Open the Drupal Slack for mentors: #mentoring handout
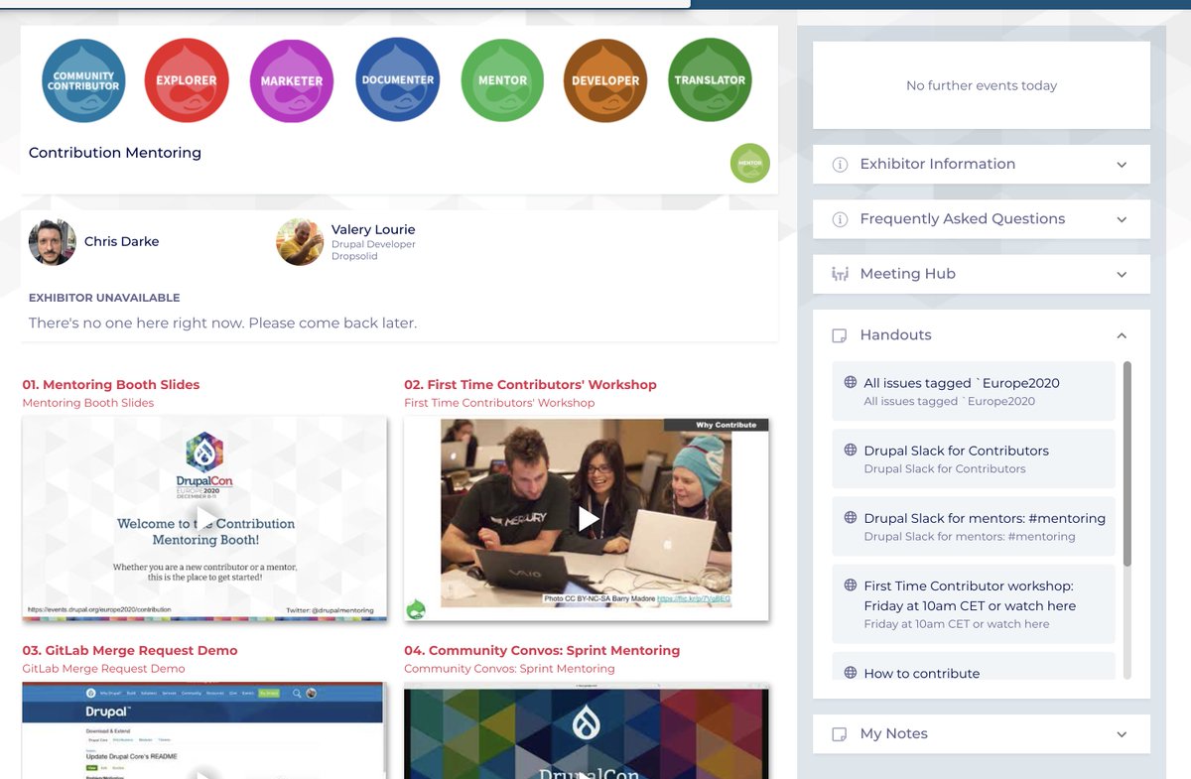The height and width of the screenshot is (779, 1191). [974, 526]
